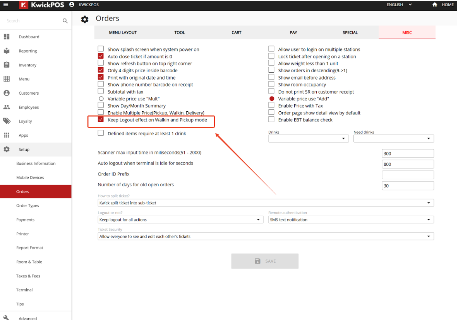Viewport: 458px width, 320px height.
Task: Click the Customers person icon
Action: (7, 93)
